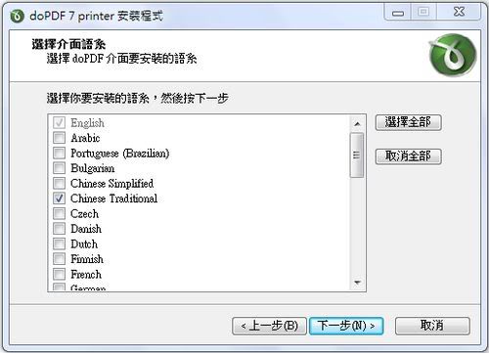
Task: Enable the Portuguese (Brazilian) checkbox
Action: pos(59,153)
